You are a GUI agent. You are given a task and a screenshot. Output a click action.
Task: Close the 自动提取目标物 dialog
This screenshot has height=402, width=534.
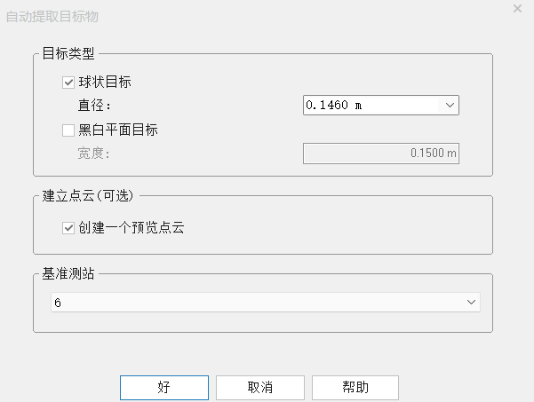517,9
